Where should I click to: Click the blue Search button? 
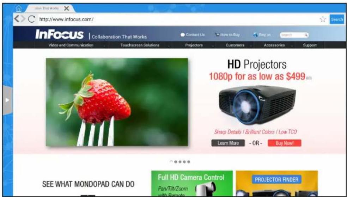click(337, 19)
